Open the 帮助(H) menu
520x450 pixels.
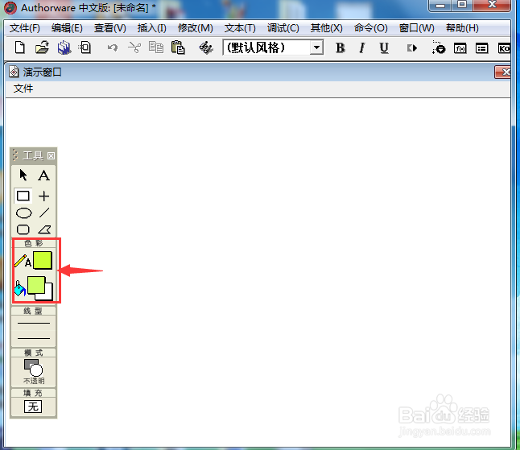(462, 28)
